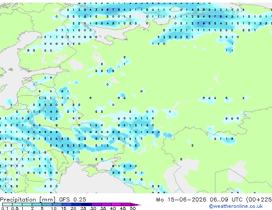Click the 20–25 mm legend color swatch
The height and width of the screenshot is (210, 272).
tap(77, 204)
